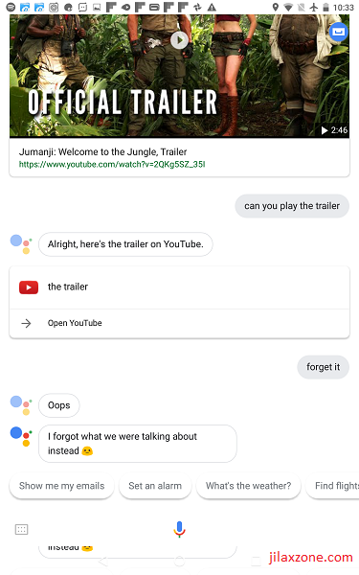Tap the airplane mode status icon
Image resolution: width=359 pixels, height=575 pixels.
(314, 7)
